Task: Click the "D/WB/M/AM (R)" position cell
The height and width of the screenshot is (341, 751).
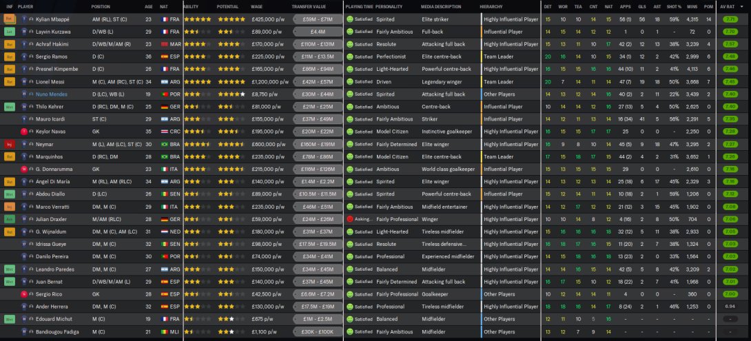Action: [112, 44]
